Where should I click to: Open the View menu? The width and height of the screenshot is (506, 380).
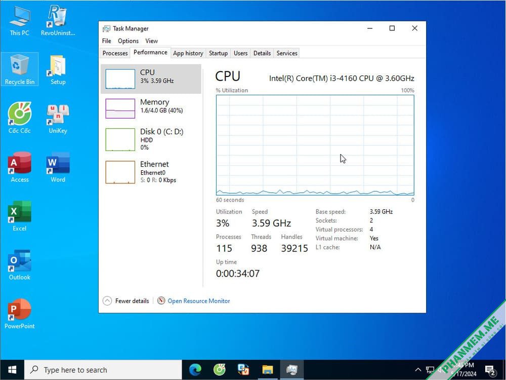(151, 41)
